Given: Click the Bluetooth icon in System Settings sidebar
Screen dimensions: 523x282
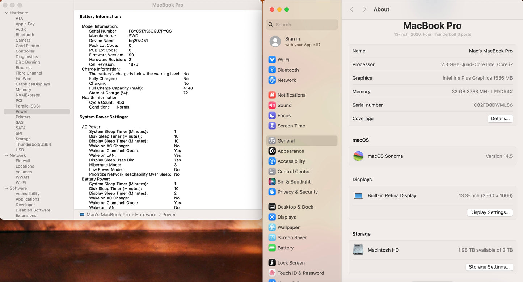Looking at the screenshot, I should (x=272, y=70).
